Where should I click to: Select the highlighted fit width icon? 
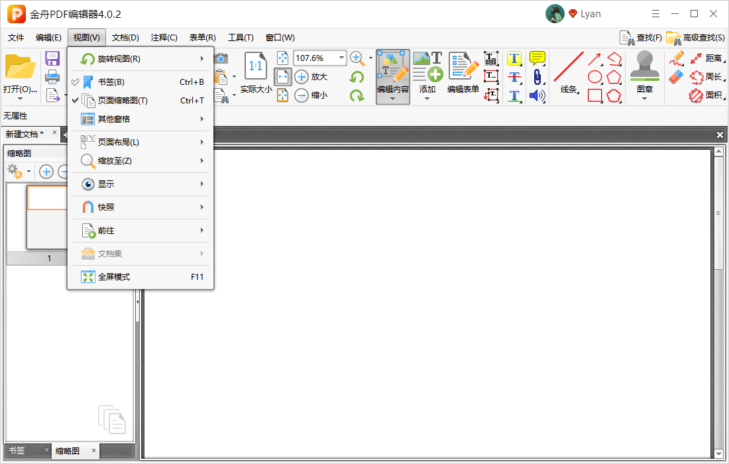(x=283, y=77)
